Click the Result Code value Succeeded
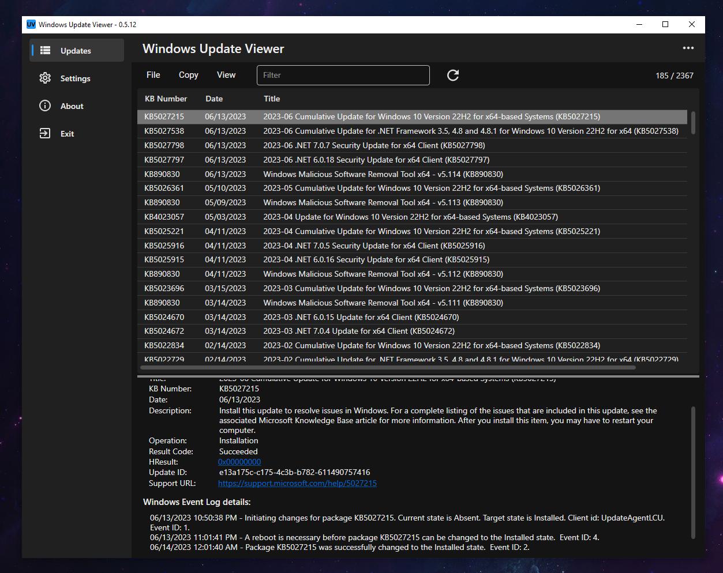The height and width of the screenshot is (573, 723). (x=238, y=451)
